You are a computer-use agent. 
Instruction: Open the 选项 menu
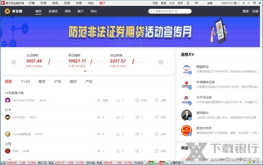point(180,3)
